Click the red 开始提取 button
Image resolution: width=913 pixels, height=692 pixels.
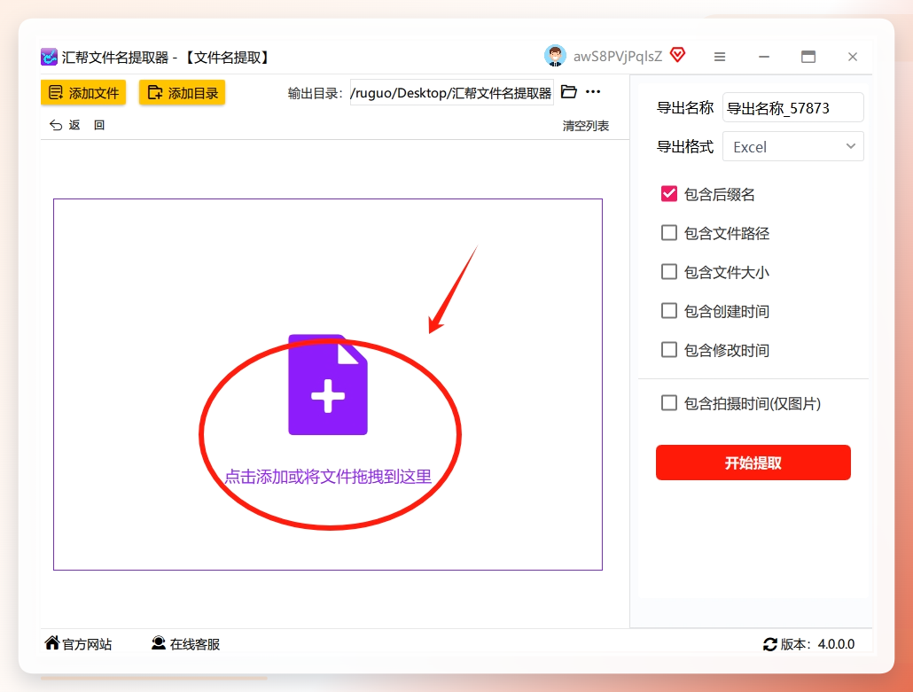coord(753,463)
